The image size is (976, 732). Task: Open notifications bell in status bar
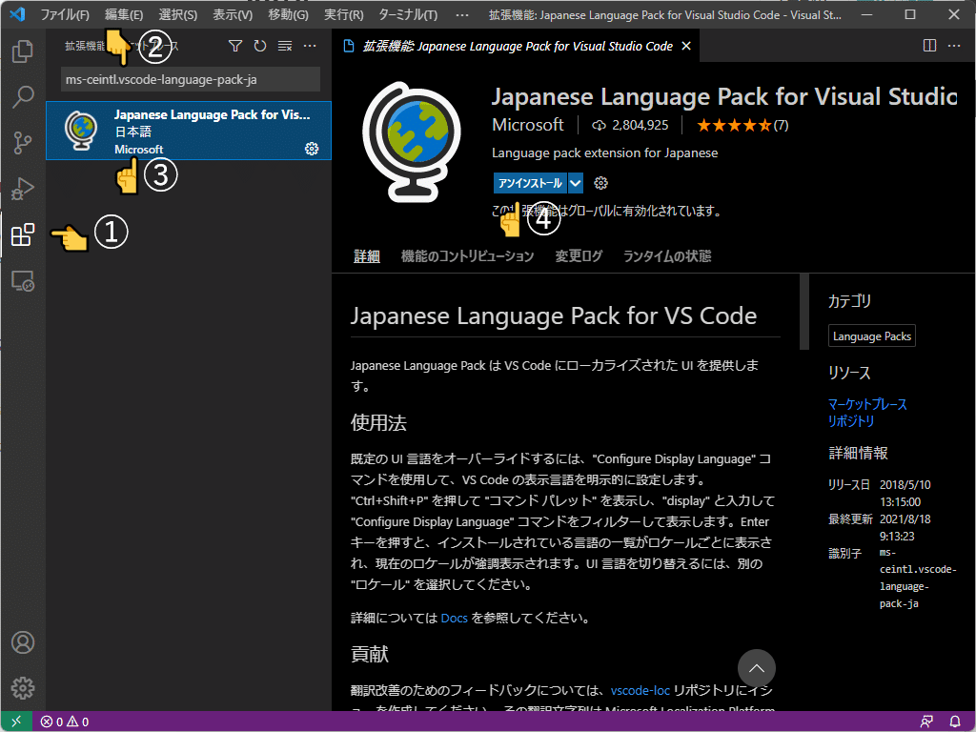pyautogui.click(x=955, y=722)
